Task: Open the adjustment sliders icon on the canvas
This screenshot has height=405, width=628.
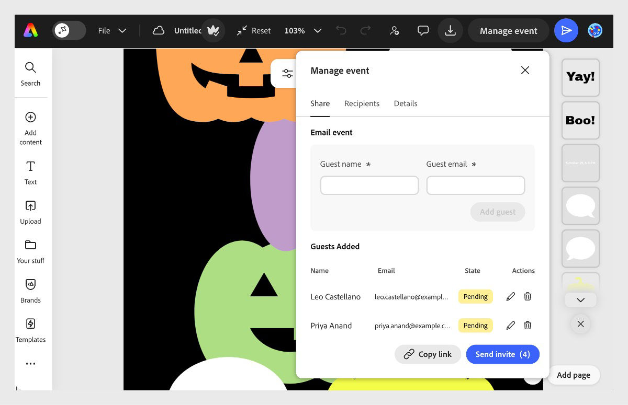Action: pyautogui.click(x=287, y=74)
